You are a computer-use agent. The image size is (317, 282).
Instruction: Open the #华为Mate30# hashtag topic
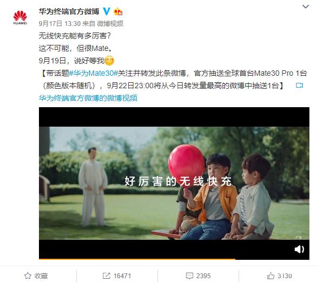pyautogui.click(x=94, y=73)
